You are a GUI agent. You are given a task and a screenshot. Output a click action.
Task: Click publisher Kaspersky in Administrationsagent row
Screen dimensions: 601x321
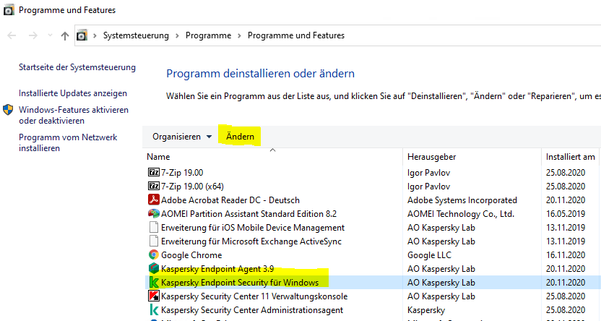pos(426,310)
